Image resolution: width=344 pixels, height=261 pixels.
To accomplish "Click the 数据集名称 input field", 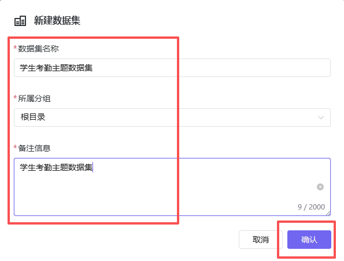I will (x=172, y=68).
